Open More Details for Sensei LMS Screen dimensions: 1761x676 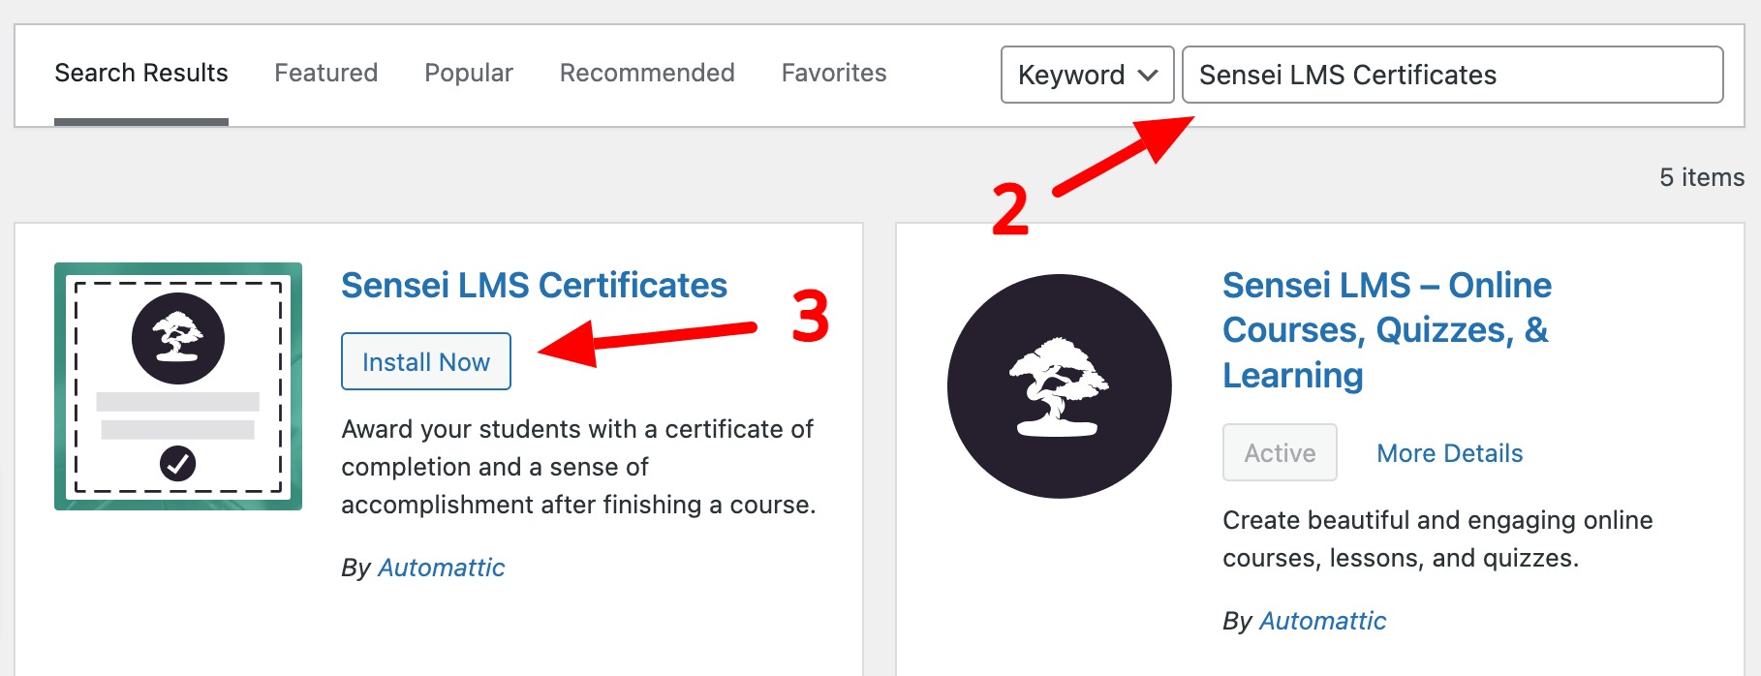click(1449, 453)
